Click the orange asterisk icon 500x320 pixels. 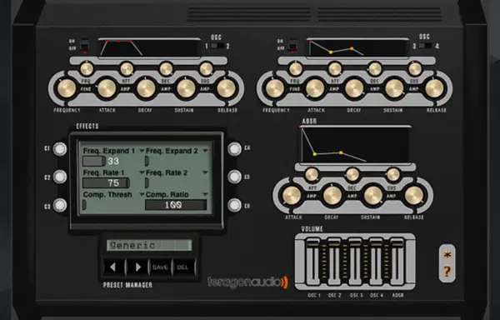pyautogui.click(x=447, y=255)
